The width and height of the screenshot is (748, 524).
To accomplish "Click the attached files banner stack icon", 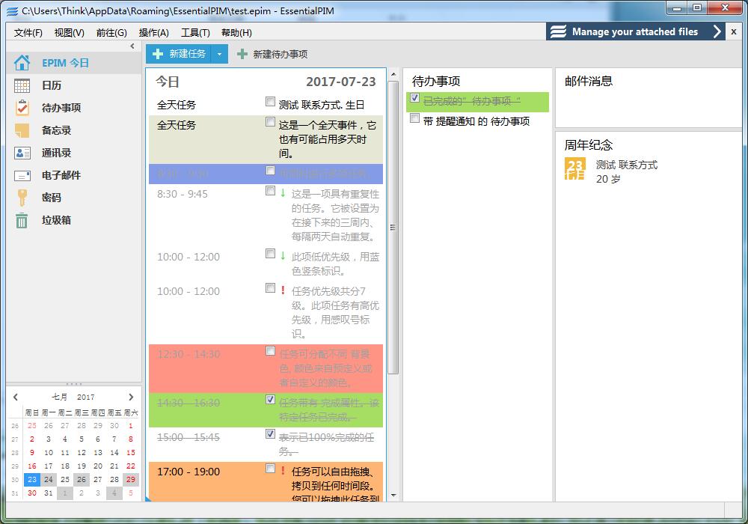I will (558, 31).
